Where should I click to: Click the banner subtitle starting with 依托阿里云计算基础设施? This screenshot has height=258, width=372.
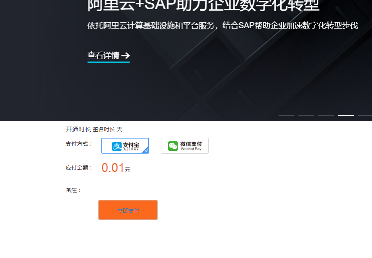click(x=223, y=25)
